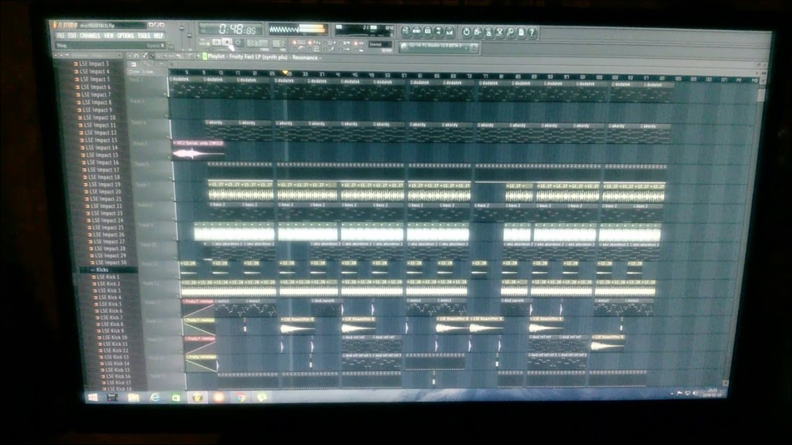Click the Record transport button
The width and height of the screenshot is (792, 445).
coord(239,42)
